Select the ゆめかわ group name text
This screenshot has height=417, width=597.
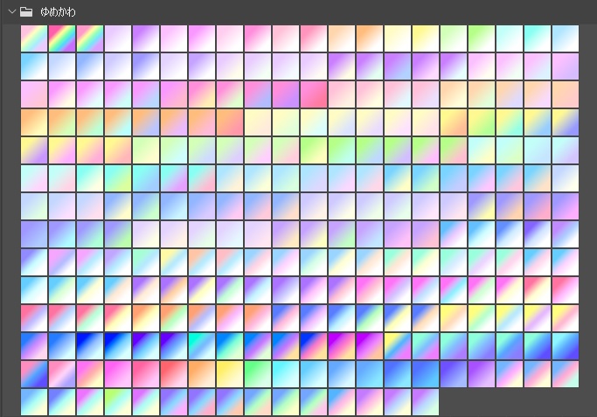[x=58, y=12]
